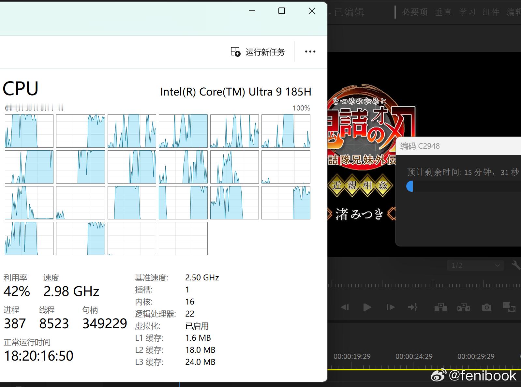
Task: Click the Intel(R) Core(TM) Ultra 9 185H name
Action: pos(236,92)
